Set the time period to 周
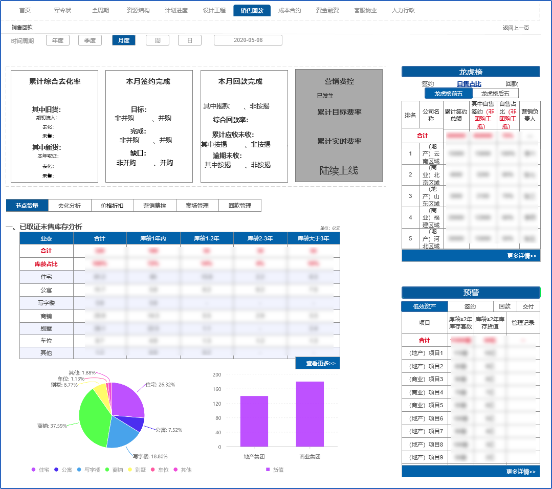The width and height of the screenshot is (552, 489). coord(158,40)
